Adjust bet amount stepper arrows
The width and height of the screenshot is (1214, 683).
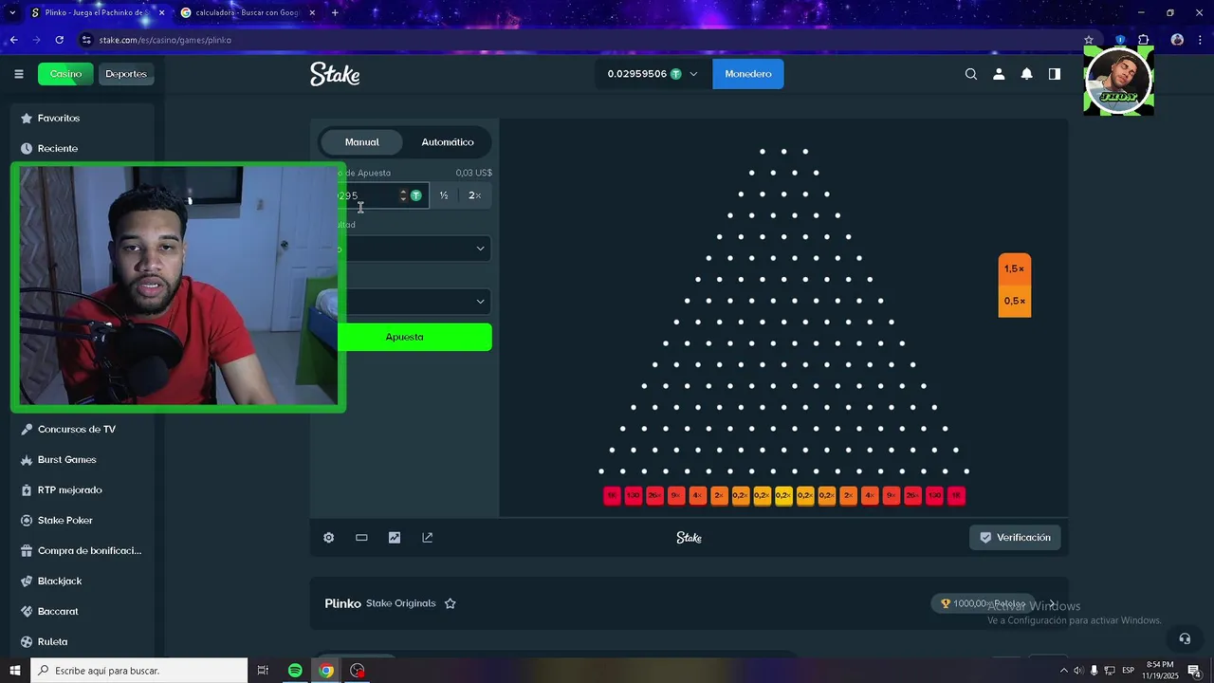pos(403,195)
